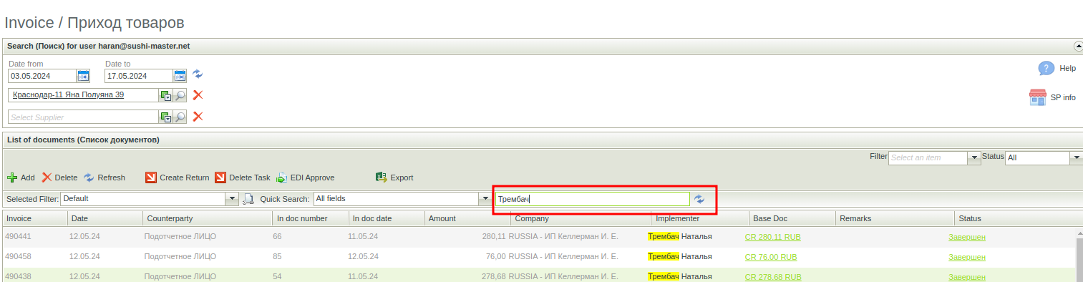Open Help via the question mark icon

pyautogui.click(x=1046, y=68)
